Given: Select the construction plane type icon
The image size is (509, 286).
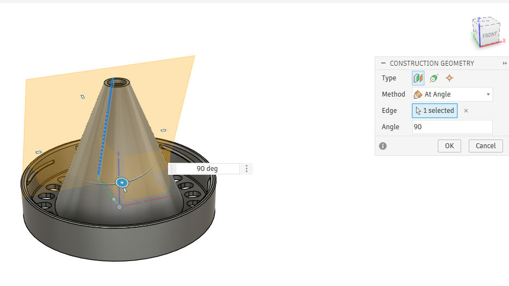Looking at the screenshot, I should tap(418, 78).
